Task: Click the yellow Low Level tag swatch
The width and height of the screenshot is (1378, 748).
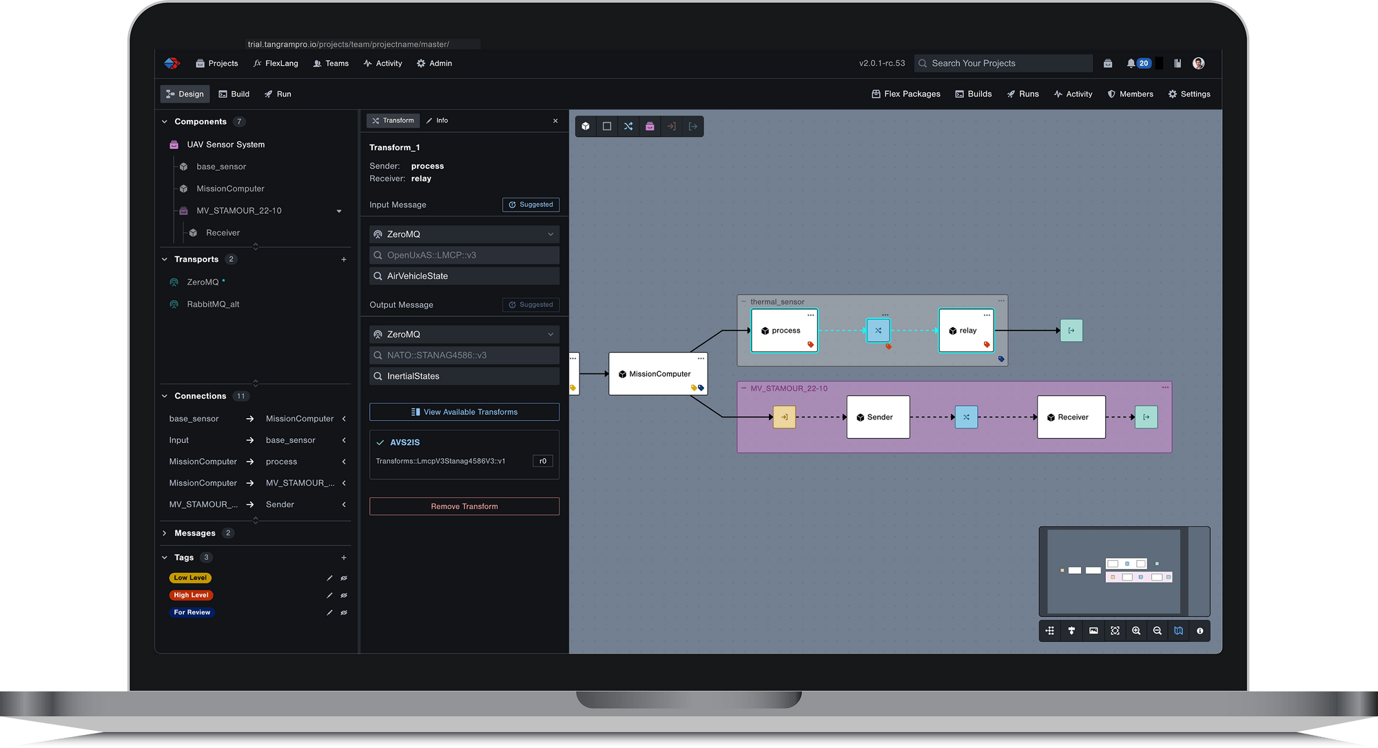Action: [190, 577]
